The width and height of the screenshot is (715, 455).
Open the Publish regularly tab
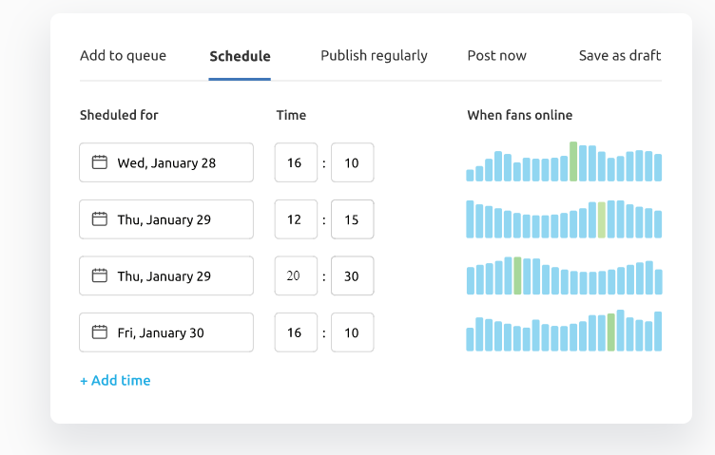tap(374, 56)
